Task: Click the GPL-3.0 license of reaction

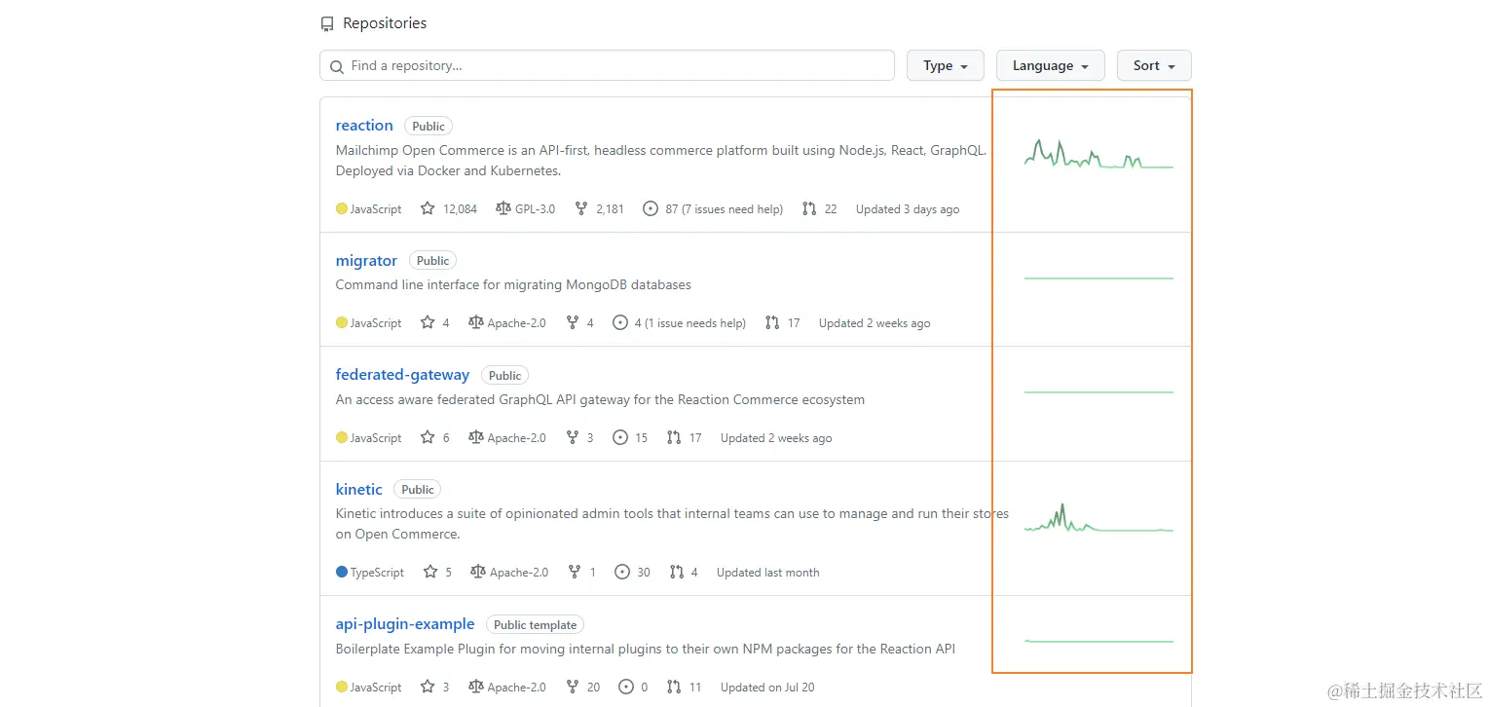Action: 525,208
